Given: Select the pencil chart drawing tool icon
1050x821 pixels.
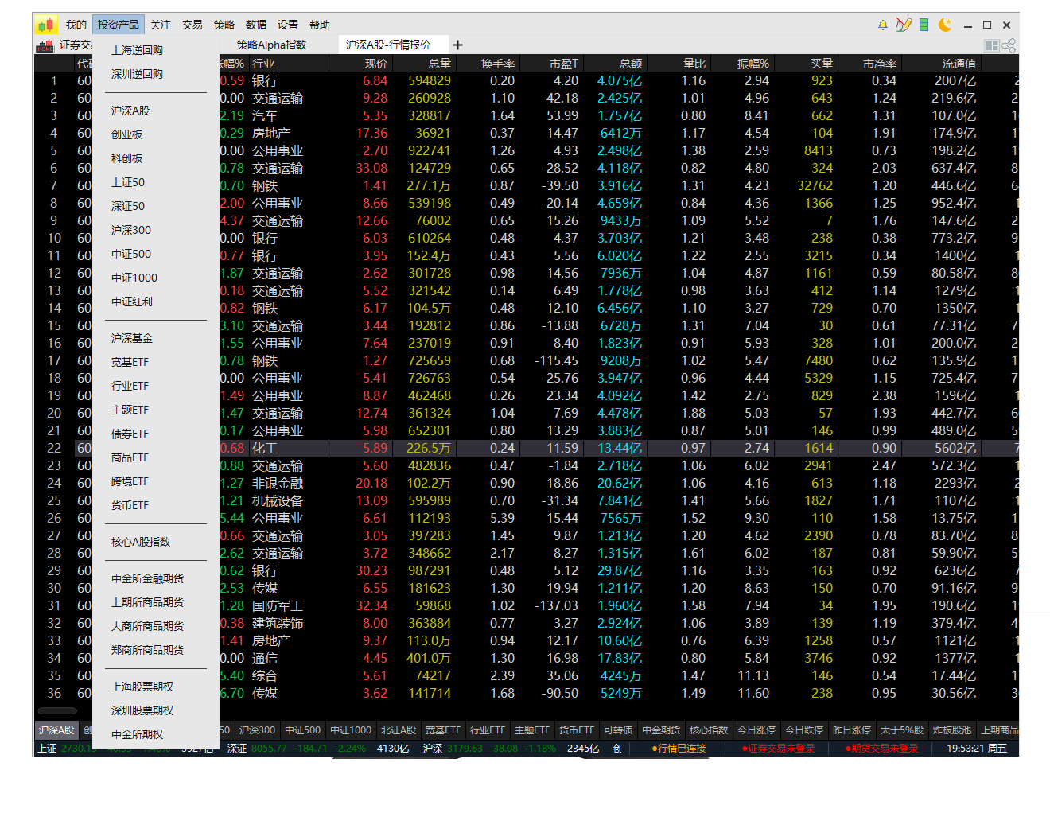Looking at the screenshot, I should (903, 25).
